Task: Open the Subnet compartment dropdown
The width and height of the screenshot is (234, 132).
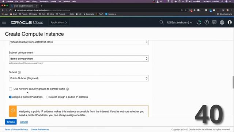Action: click(x=79, y=59)
